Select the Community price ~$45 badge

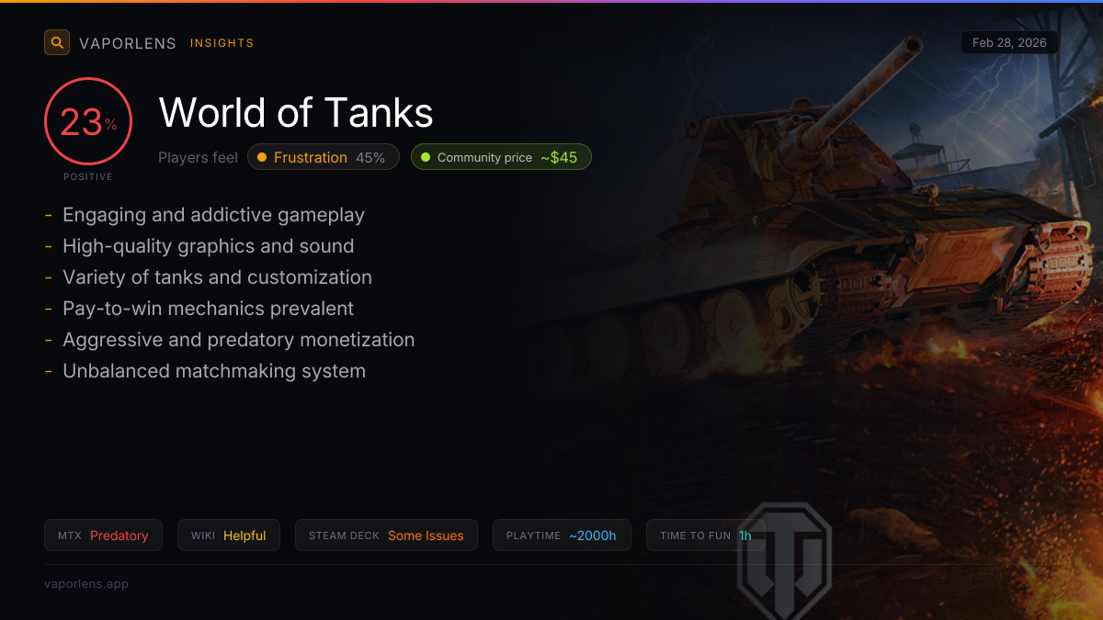click(x=501, y=157)
